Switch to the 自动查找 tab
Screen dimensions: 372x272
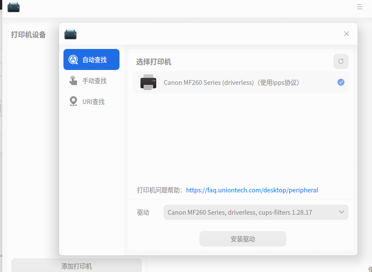(91, 59)
